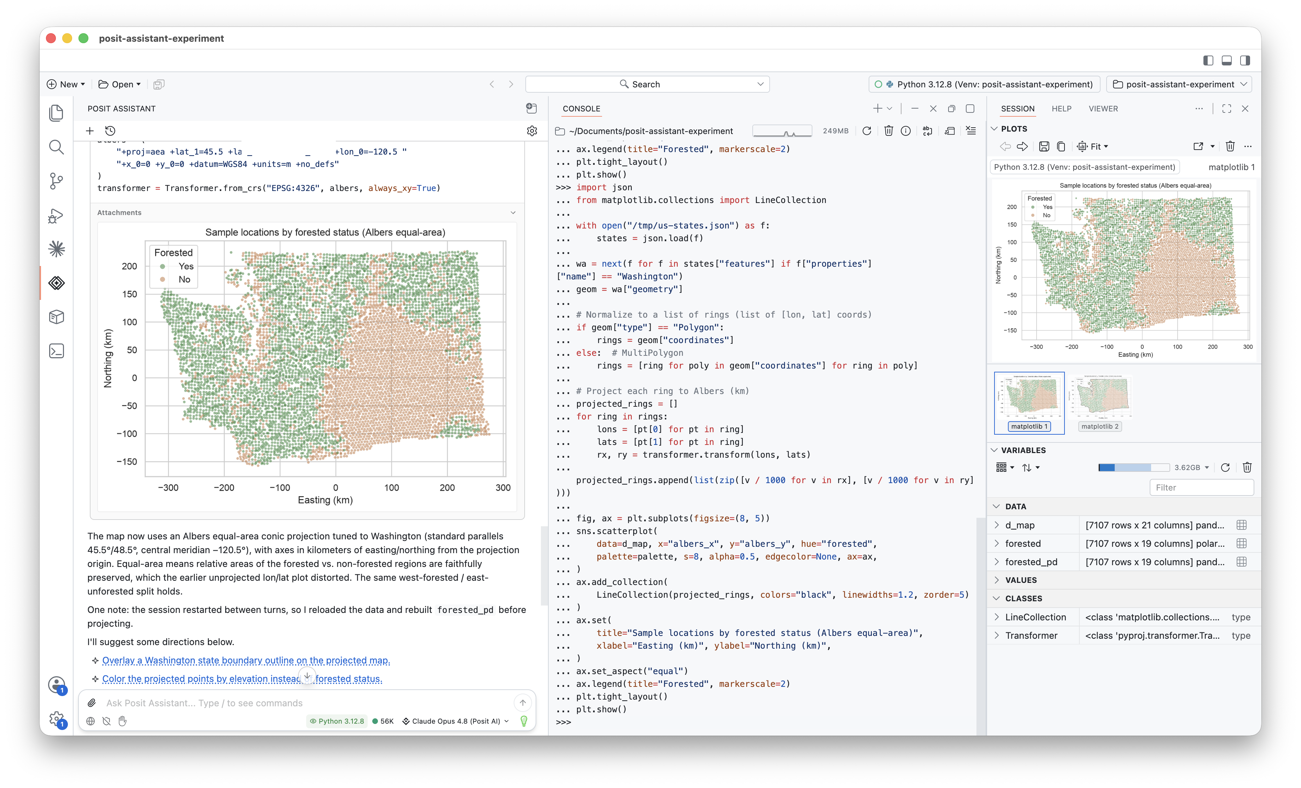The height and width of the screenshot is (788, 1301).
Task: Toggle bottom panel layout button
Action: [1226, 60]
